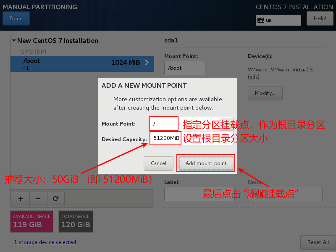
Task: Click the dialog Mount Point field
Action: [184, 123]
